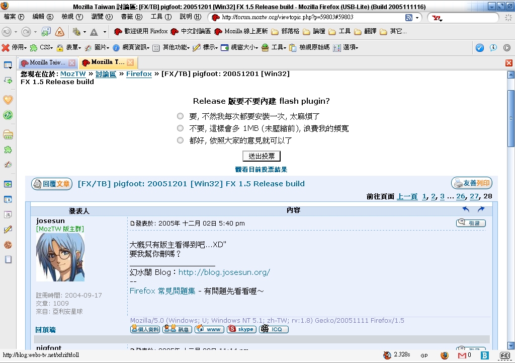This screenshot has width=515, height=363.
Task: Click next post blue arrow icon
Action: [481, 209]
